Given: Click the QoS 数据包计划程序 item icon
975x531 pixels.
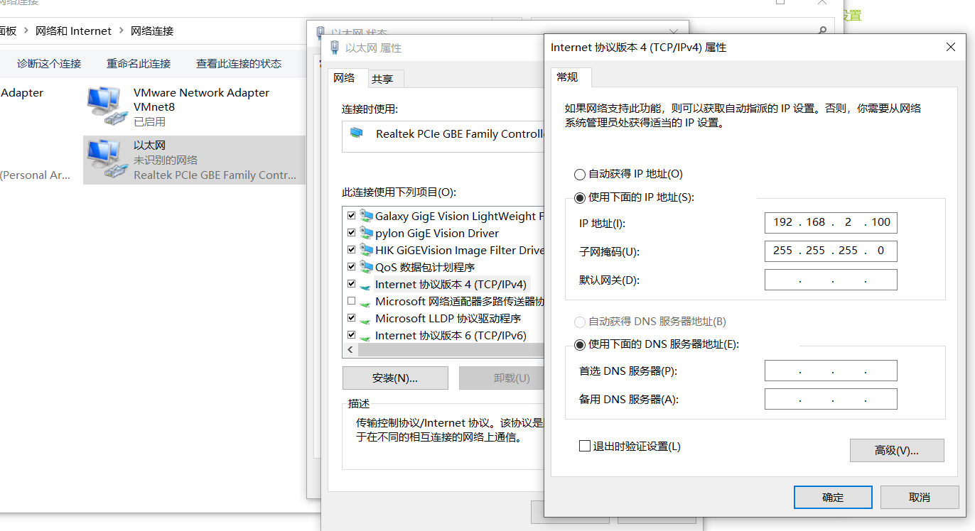Looking at the screenshot, I should pyautogui.click(x=366, y=267).
